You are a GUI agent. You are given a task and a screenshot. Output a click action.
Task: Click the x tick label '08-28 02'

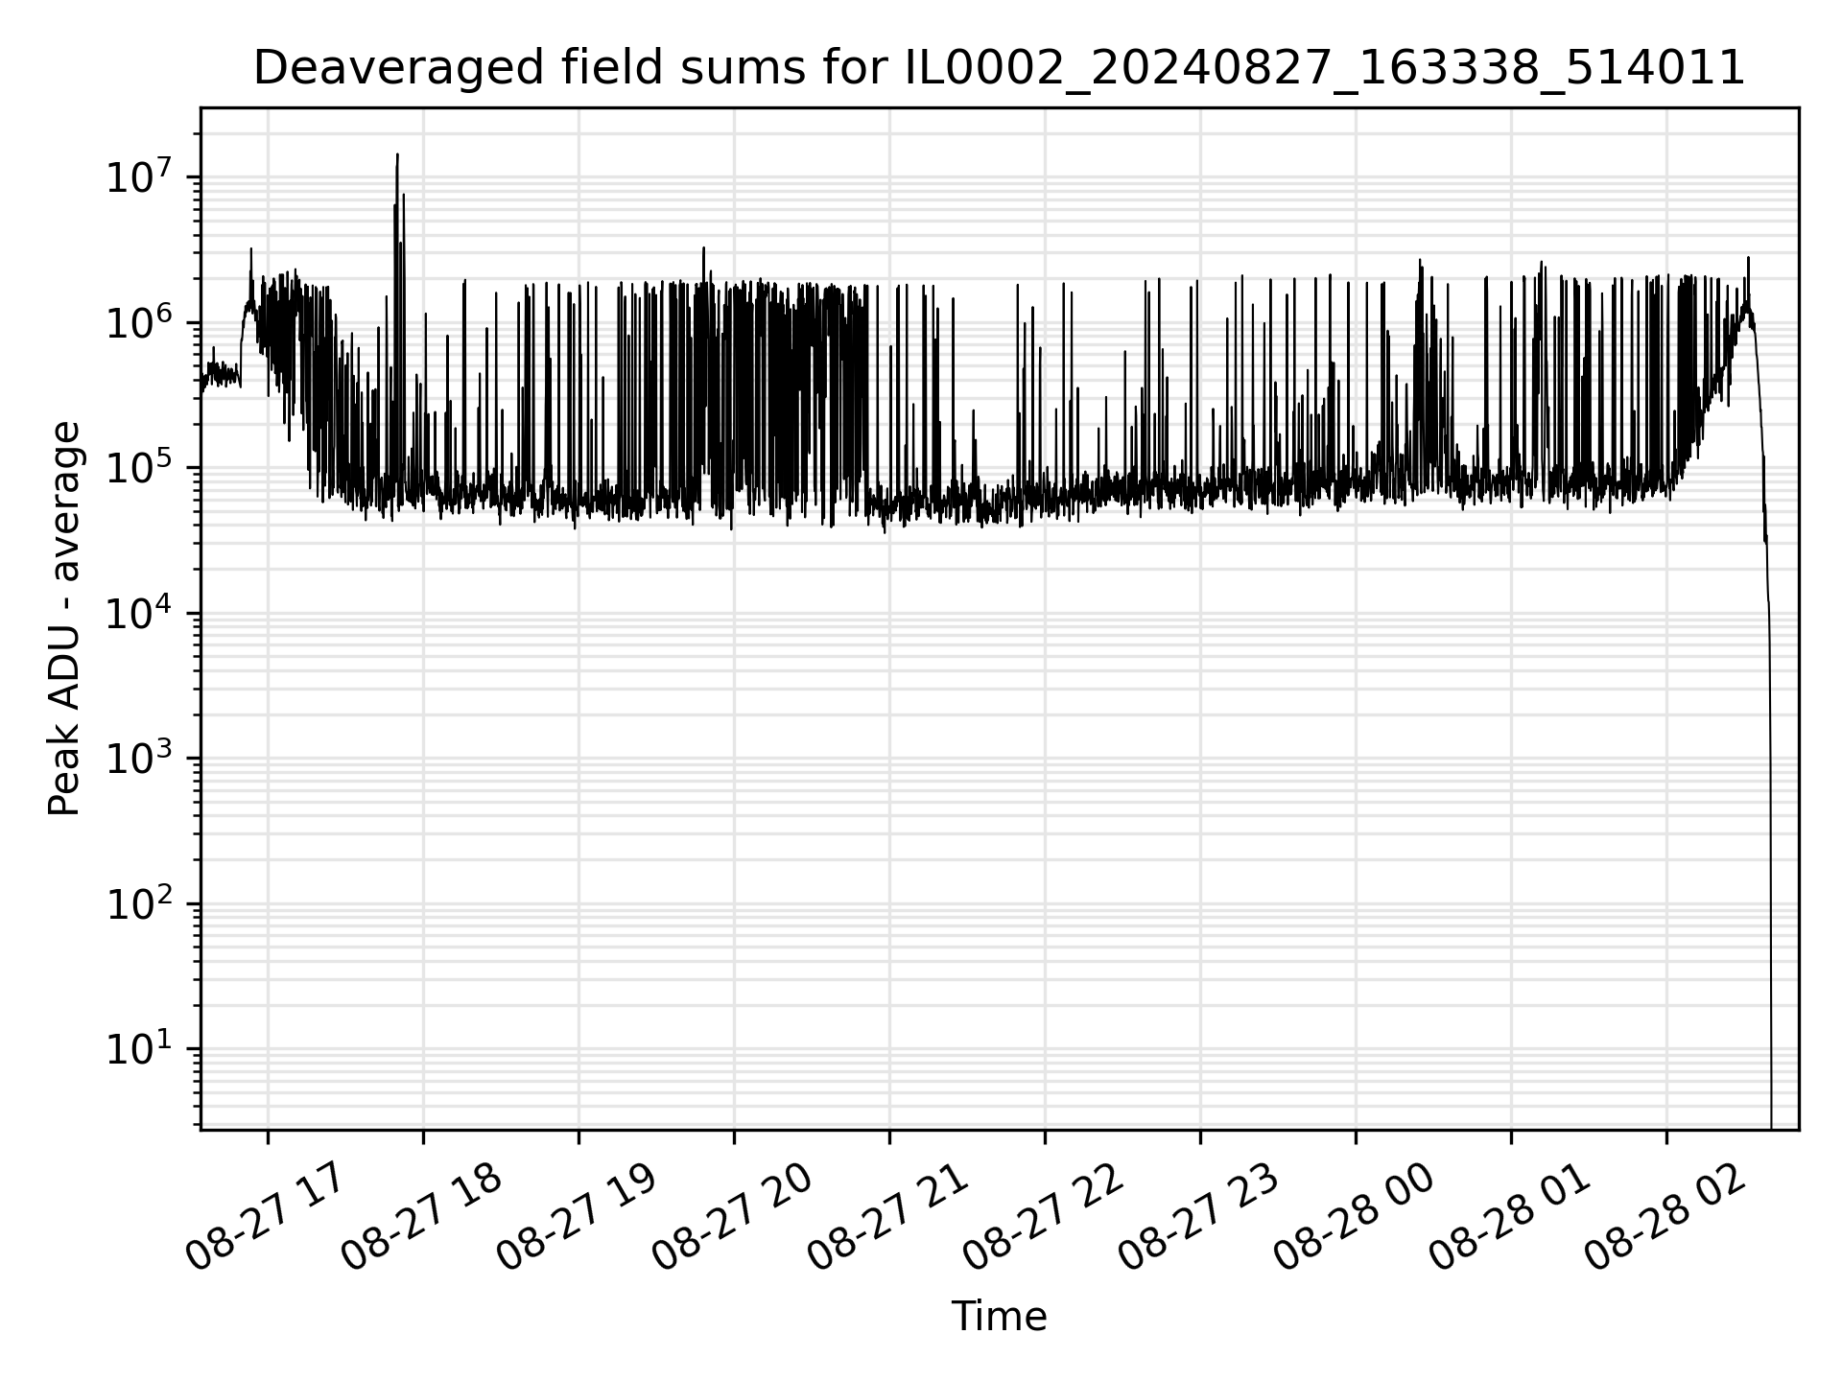(x=1664, y=1218)
